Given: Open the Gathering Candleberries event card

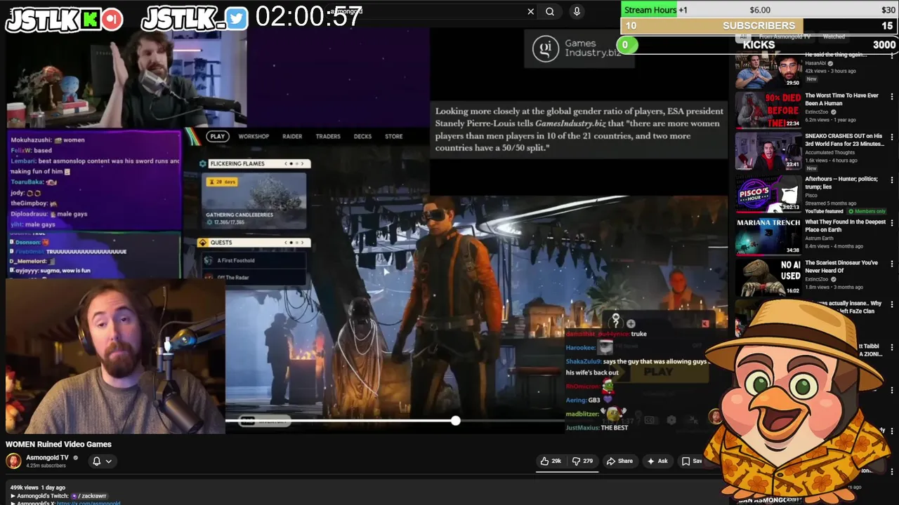Looking at the screenshot, I should (x=254, y=200).
